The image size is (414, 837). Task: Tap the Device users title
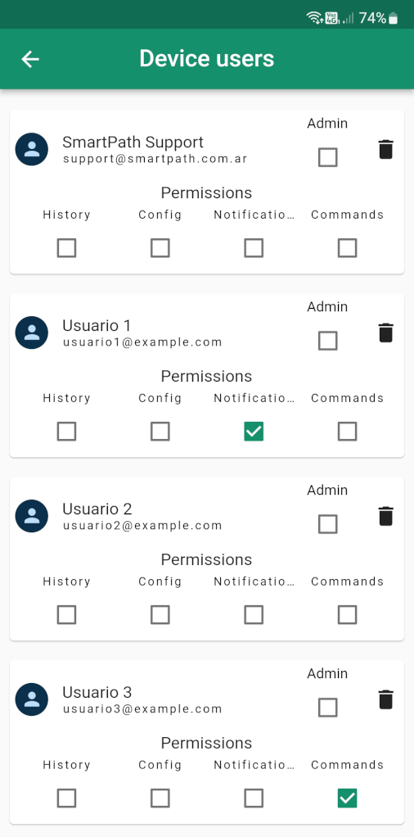[207, 59]
